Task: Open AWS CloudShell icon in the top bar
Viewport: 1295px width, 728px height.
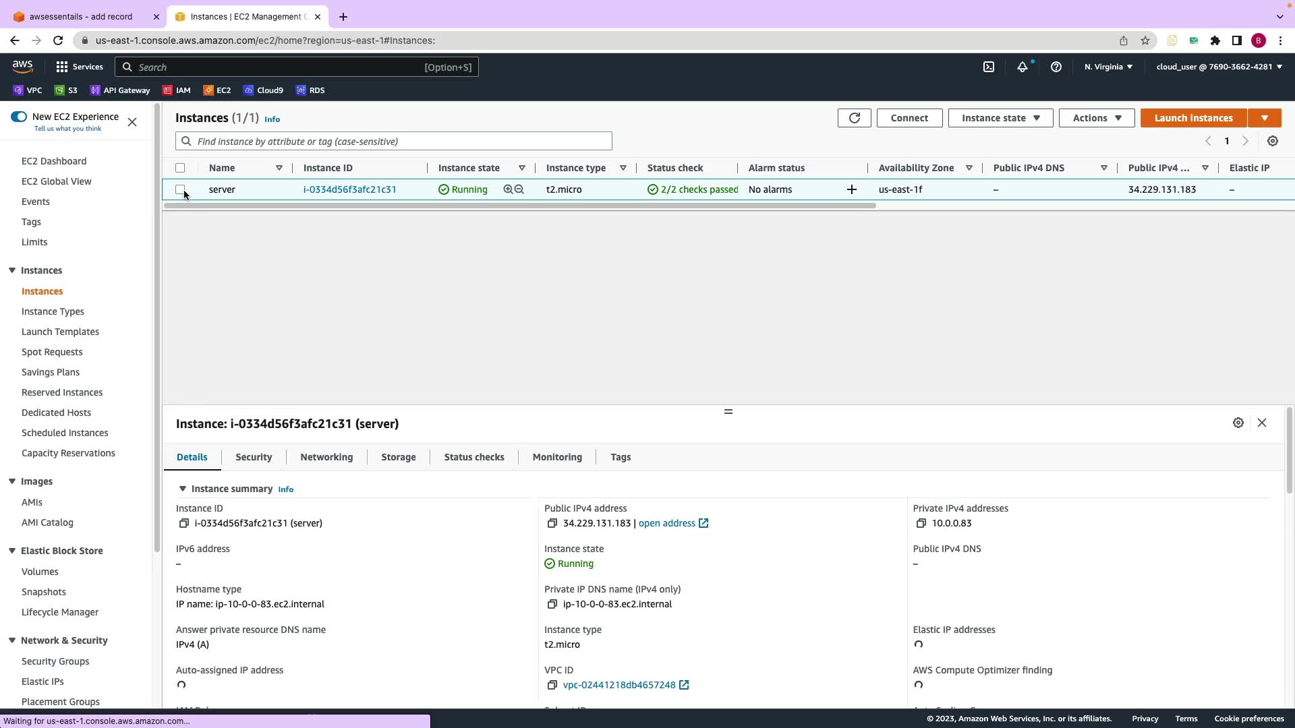Action: pyautogui.click(x=989, y=67)
